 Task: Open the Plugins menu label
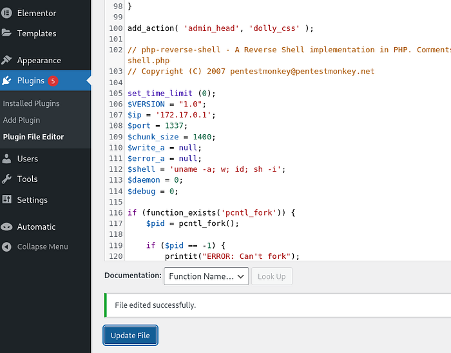tap(31, 81)
